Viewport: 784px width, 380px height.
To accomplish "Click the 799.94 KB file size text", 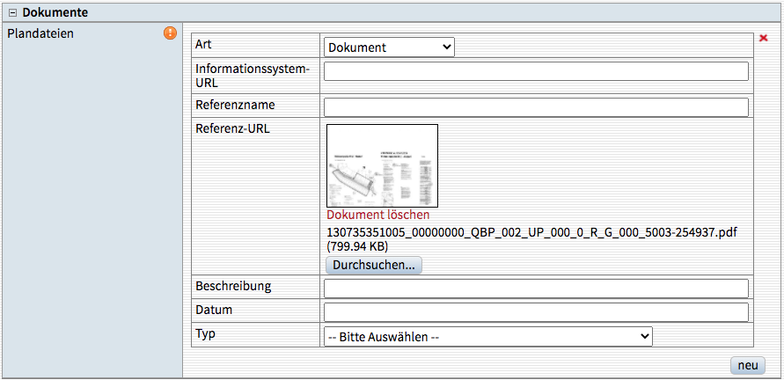I will [x=358, y=247].
